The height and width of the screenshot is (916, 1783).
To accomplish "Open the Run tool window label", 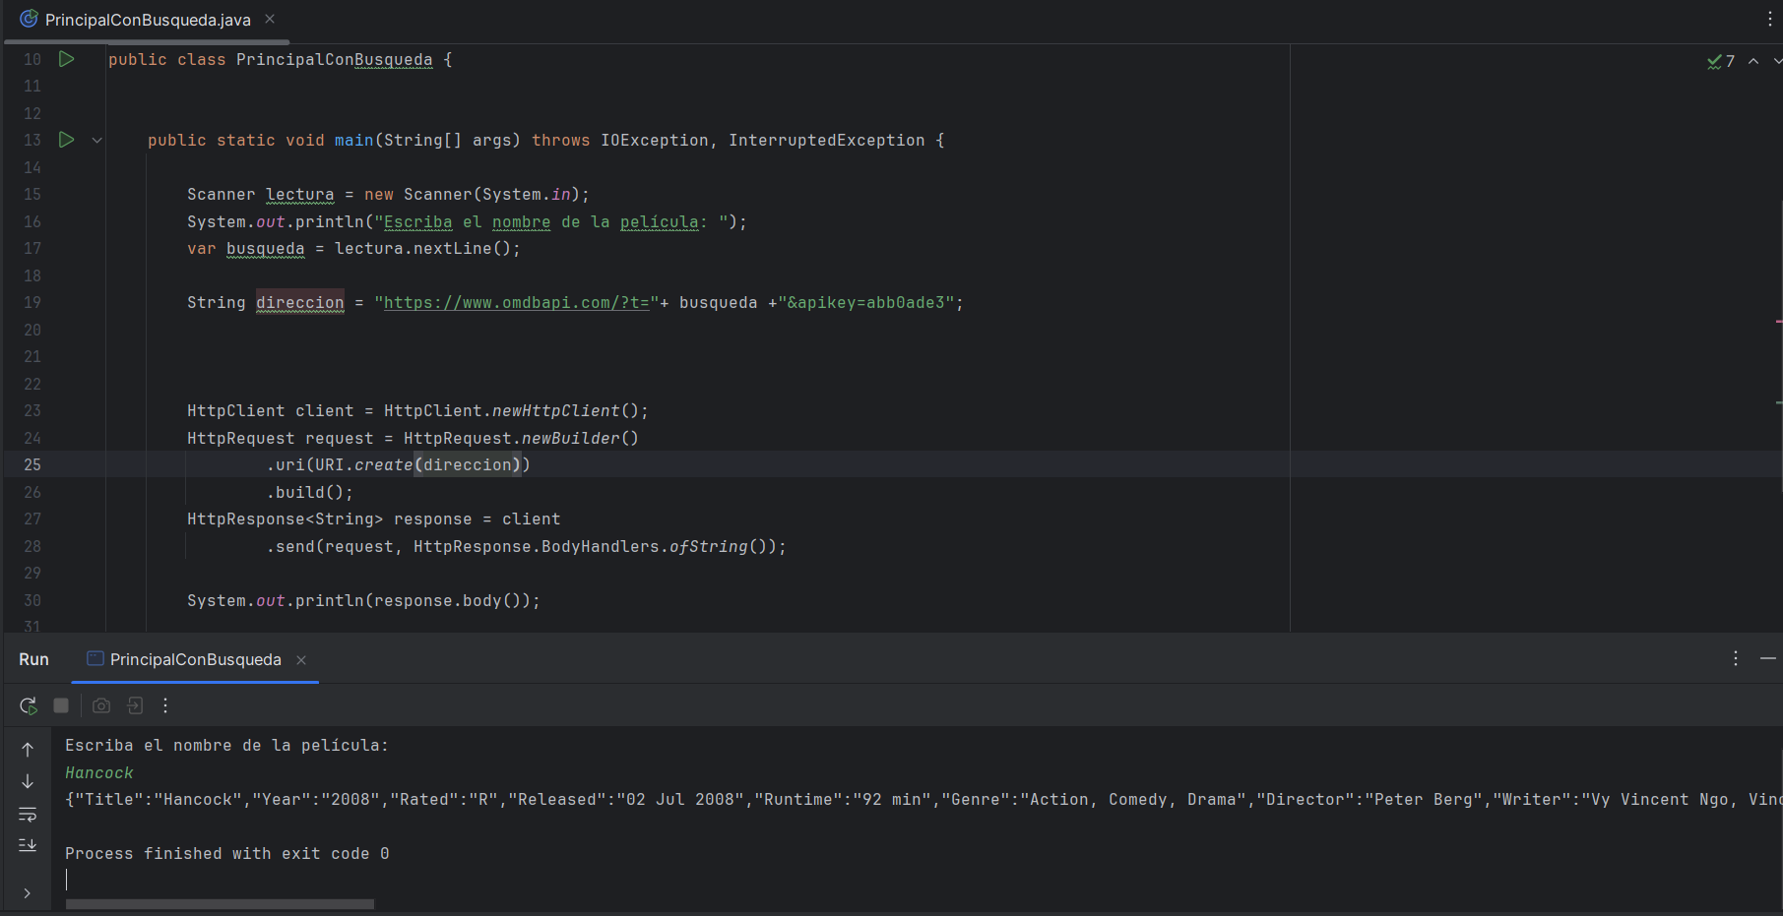I will coord(33,659).
